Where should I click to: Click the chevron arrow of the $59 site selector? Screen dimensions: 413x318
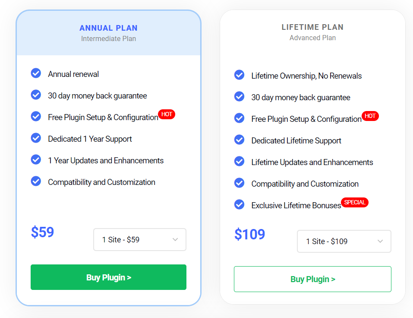pyautogui.click(x=175, y=239)
